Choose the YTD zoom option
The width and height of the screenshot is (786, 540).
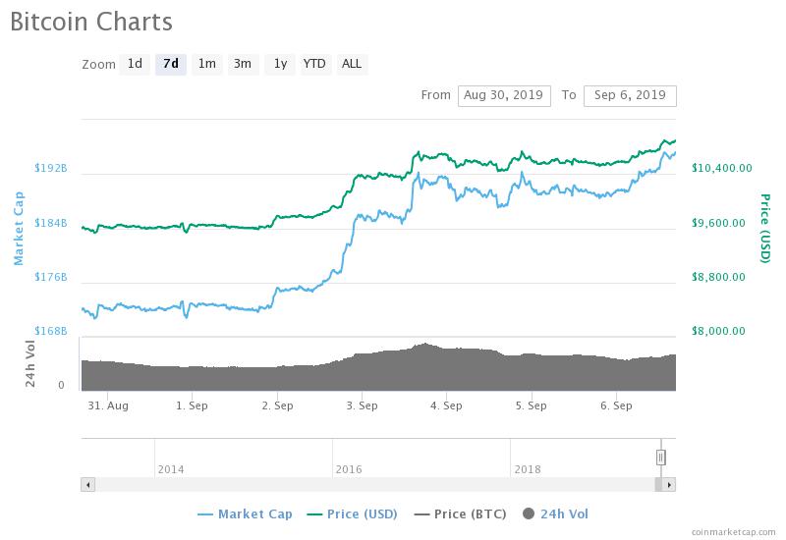coord(315,64)
